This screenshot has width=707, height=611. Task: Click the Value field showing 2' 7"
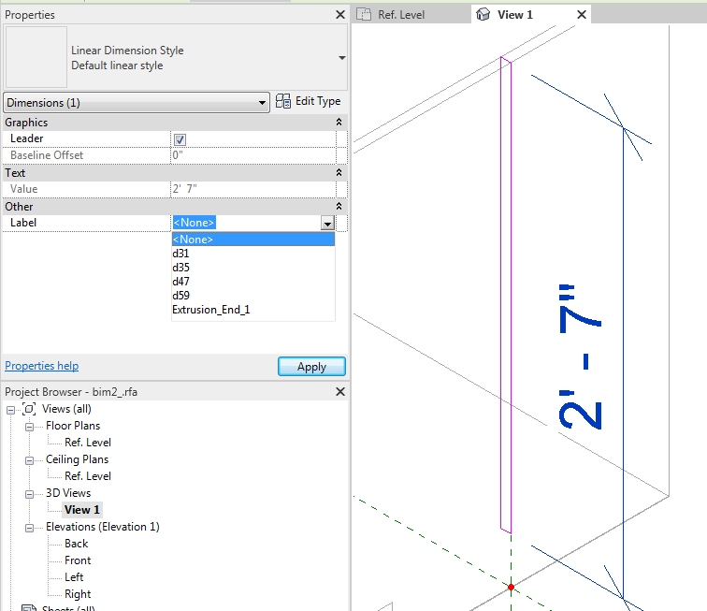coord(253,189)
